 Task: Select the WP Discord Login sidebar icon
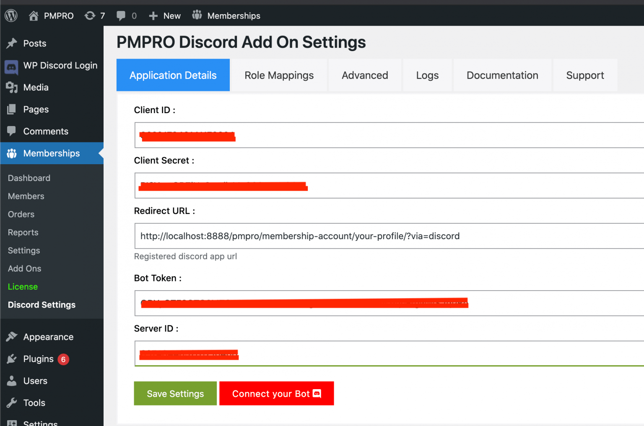11,66
